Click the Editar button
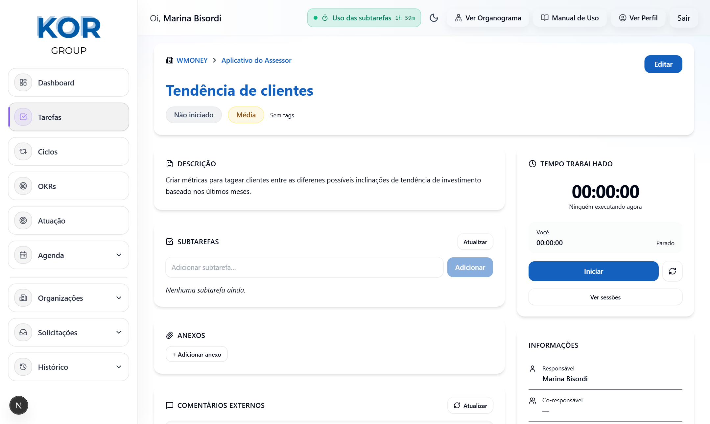710x424 pixels. [663, 64]
